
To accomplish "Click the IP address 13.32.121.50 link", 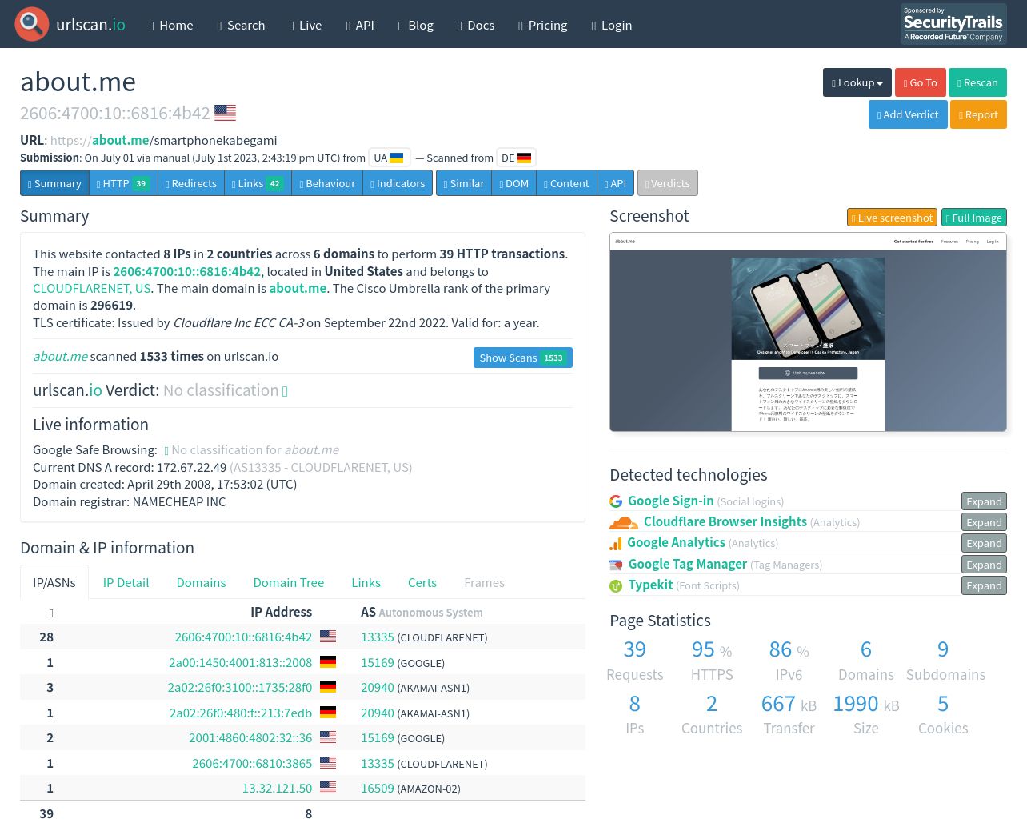I will 277,788.
